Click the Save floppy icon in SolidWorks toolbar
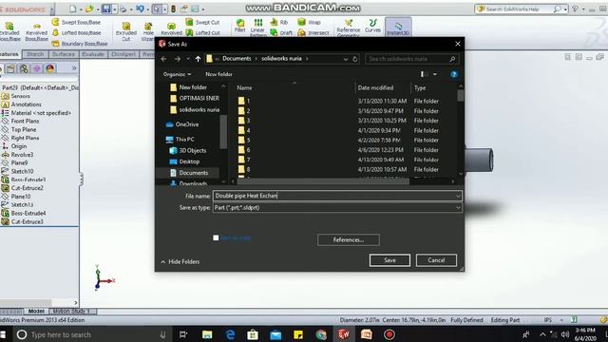Screen dimensions: 608x342 pos(105,9)
